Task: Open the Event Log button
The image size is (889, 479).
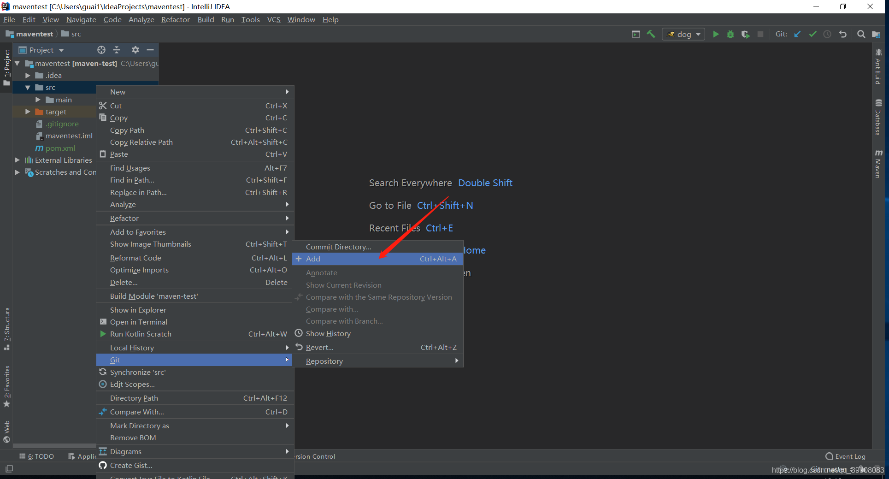Action: (846, 456)
